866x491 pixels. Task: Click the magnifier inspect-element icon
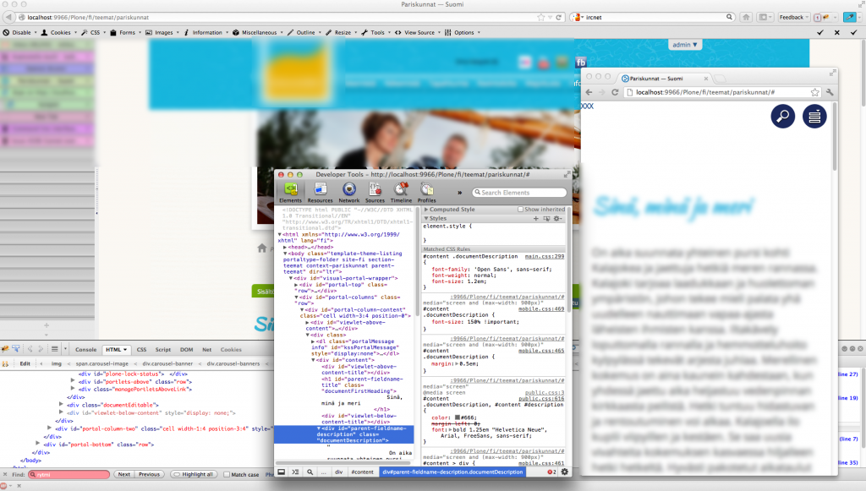point(310,472)
